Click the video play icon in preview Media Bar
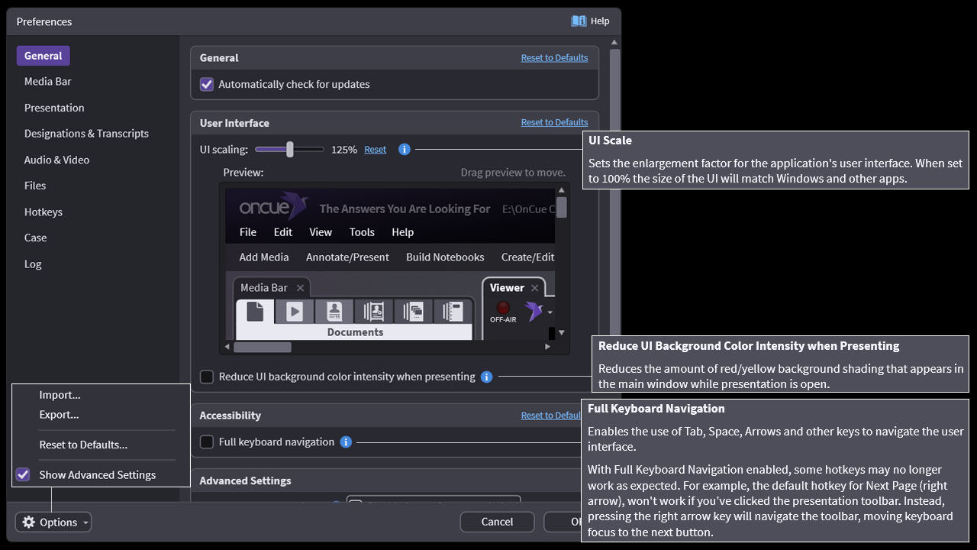 [295, 312]
